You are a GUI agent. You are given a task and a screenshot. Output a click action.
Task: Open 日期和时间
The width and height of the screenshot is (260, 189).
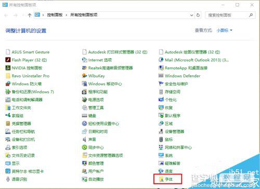pos(95,131)
